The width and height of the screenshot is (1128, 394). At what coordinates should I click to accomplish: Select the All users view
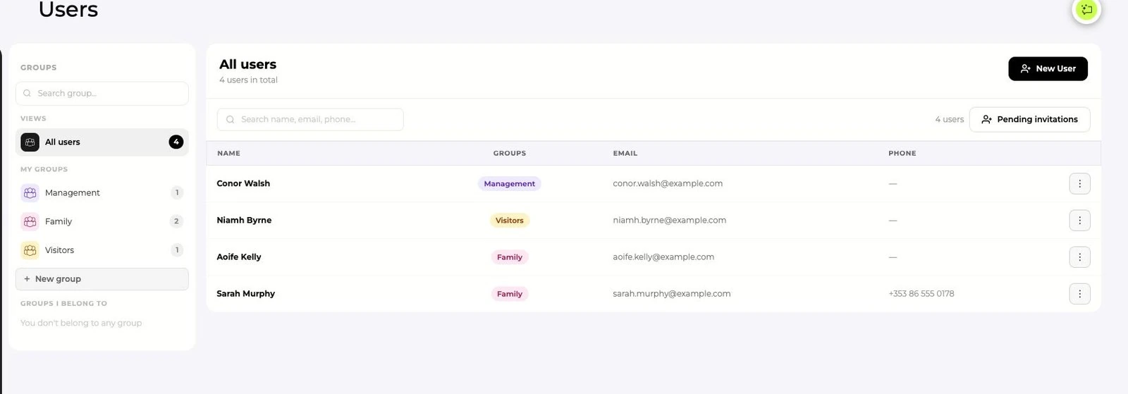pyautogui.click(x=102, y=142)
